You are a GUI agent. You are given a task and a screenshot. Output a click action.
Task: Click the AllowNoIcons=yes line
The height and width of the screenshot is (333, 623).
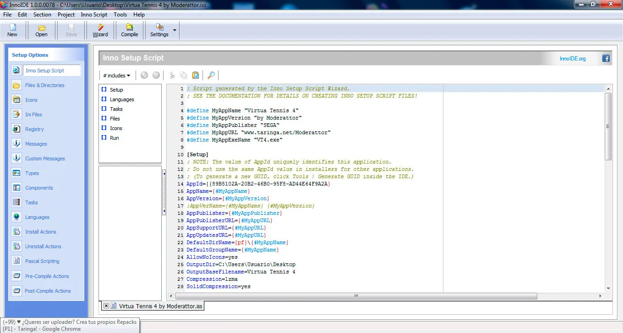click(x=212, y=257)
